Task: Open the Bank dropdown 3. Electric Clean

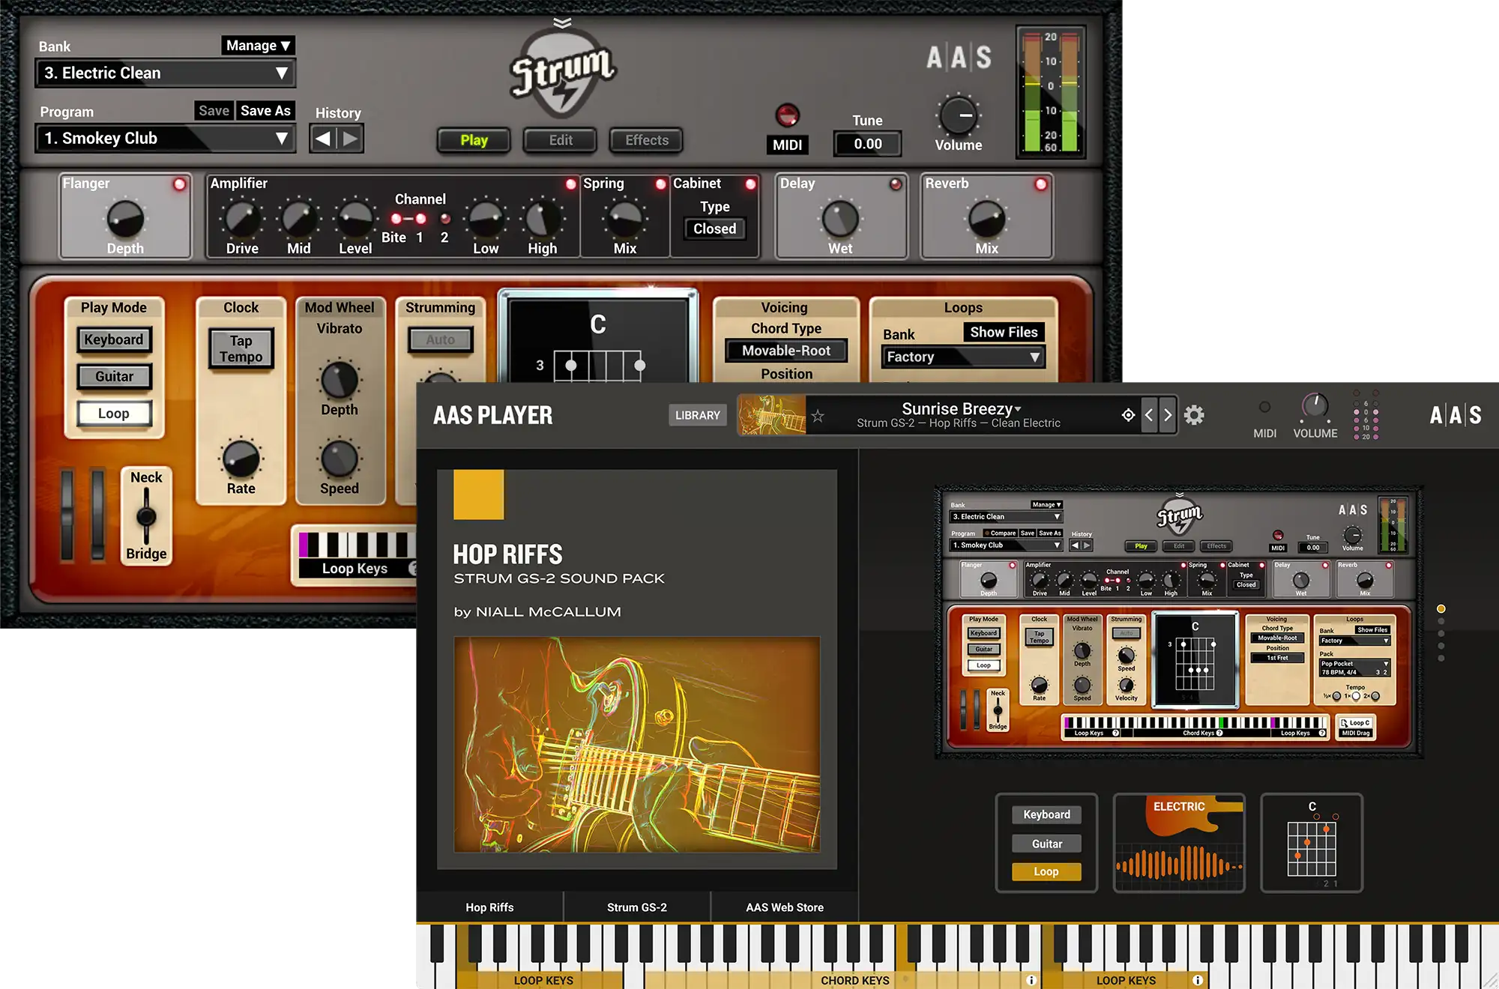Action: (165, 73)
